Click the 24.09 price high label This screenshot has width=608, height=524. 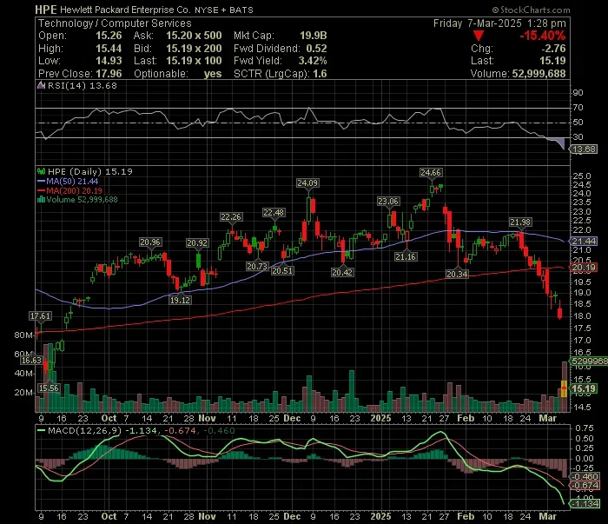(307, 182)
